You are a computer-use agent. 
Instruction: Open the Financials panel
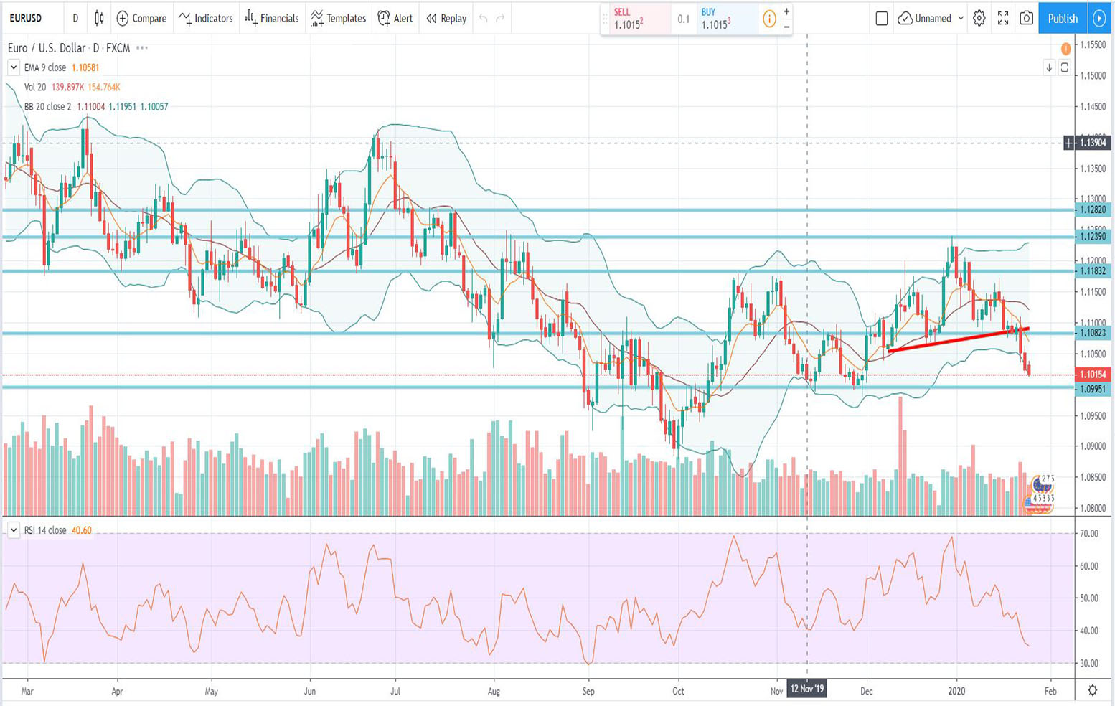coord(271,19)
